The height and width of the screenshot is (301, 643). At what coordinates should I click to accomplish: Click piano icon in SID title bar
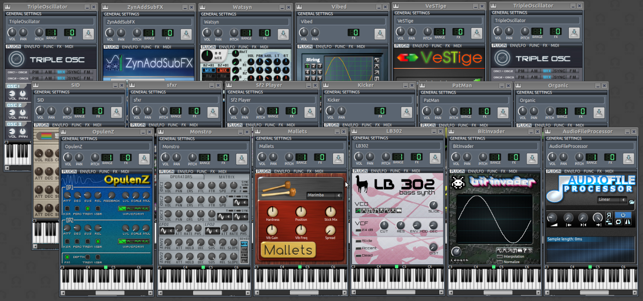pos(36,85)
